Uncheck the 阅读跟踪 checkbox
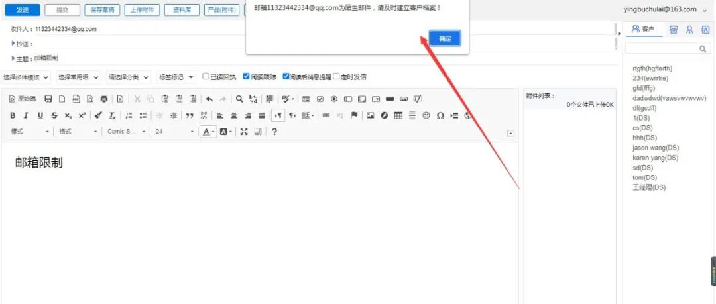This screenshot has height=304, width=716. [246, 77]
